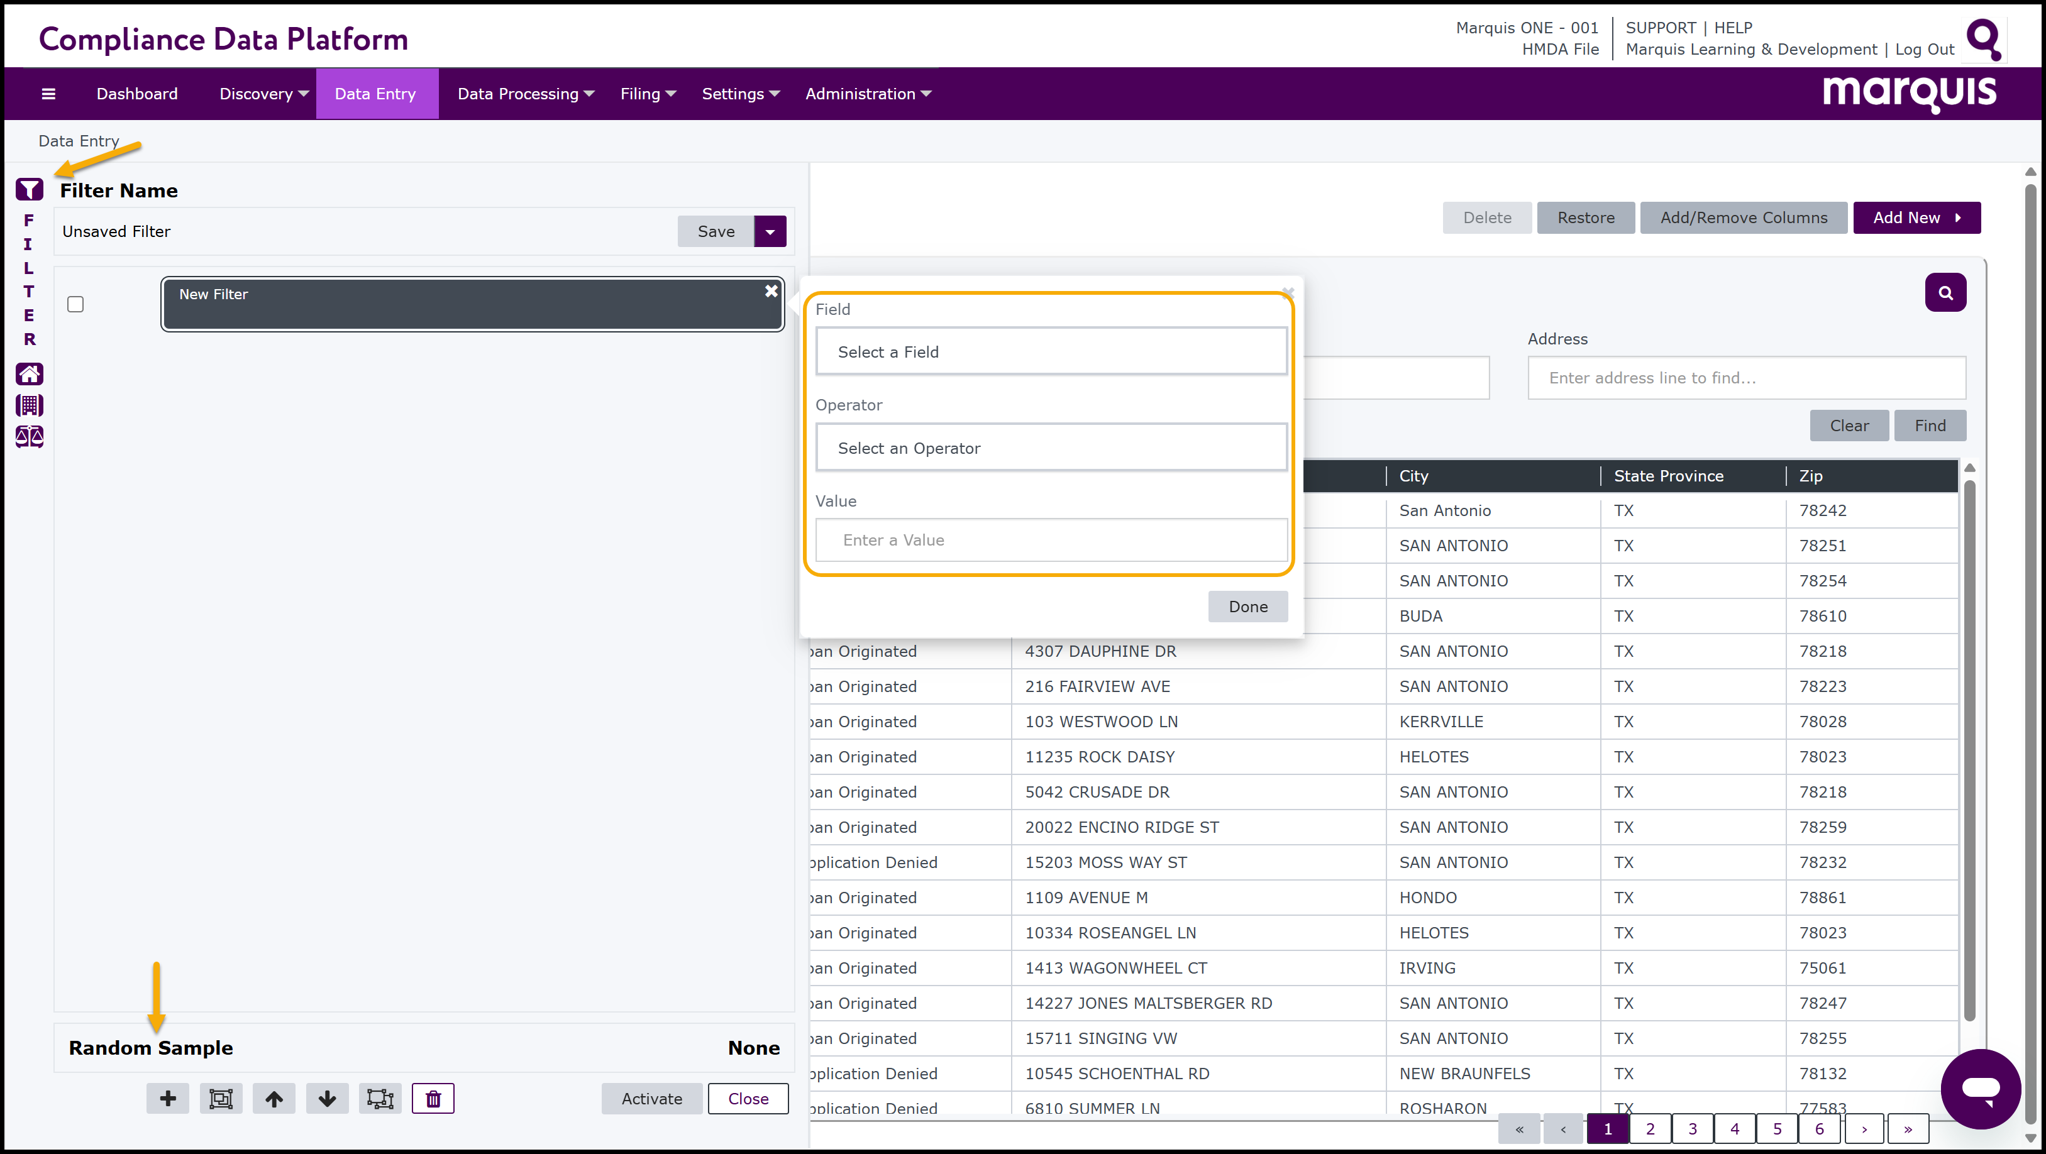This screenshot has width=2046, height=1154.
Task: Click the home icon in left sidebar
Action: [30, 373]
